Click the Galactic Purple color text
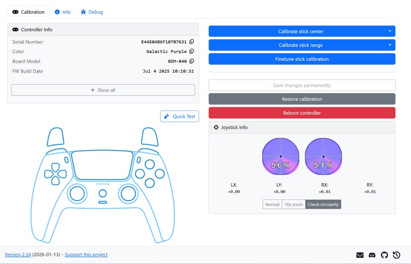The height and width of the screenshot is (264, 411). click(167, 52)
